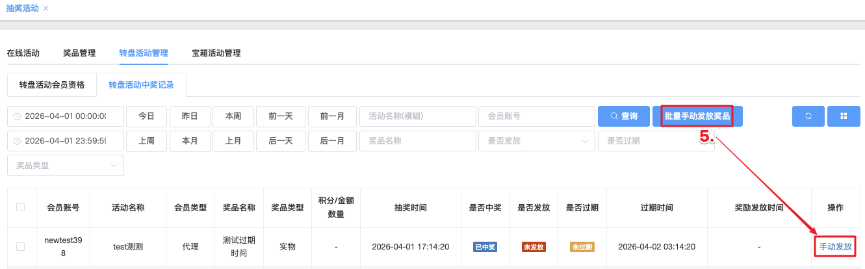The image size is (865, 269).
Task: Click clock icon in end date field
Action: pos(17,141)
